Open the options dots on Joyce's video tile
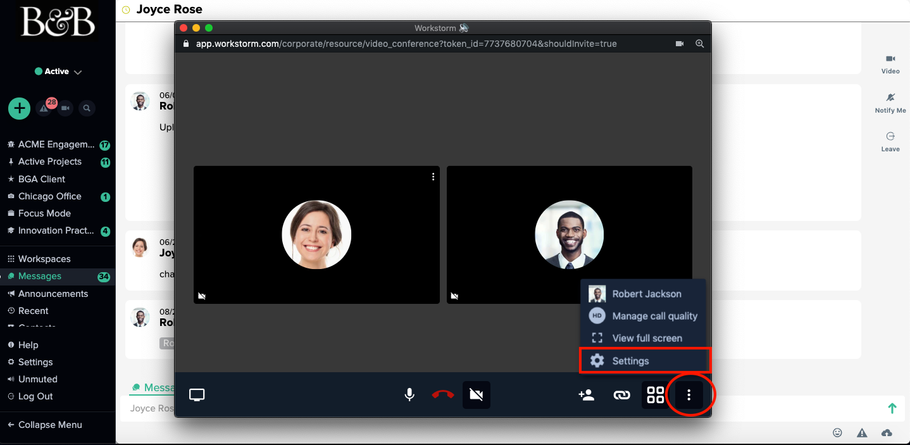 click(x=433, y=177)
